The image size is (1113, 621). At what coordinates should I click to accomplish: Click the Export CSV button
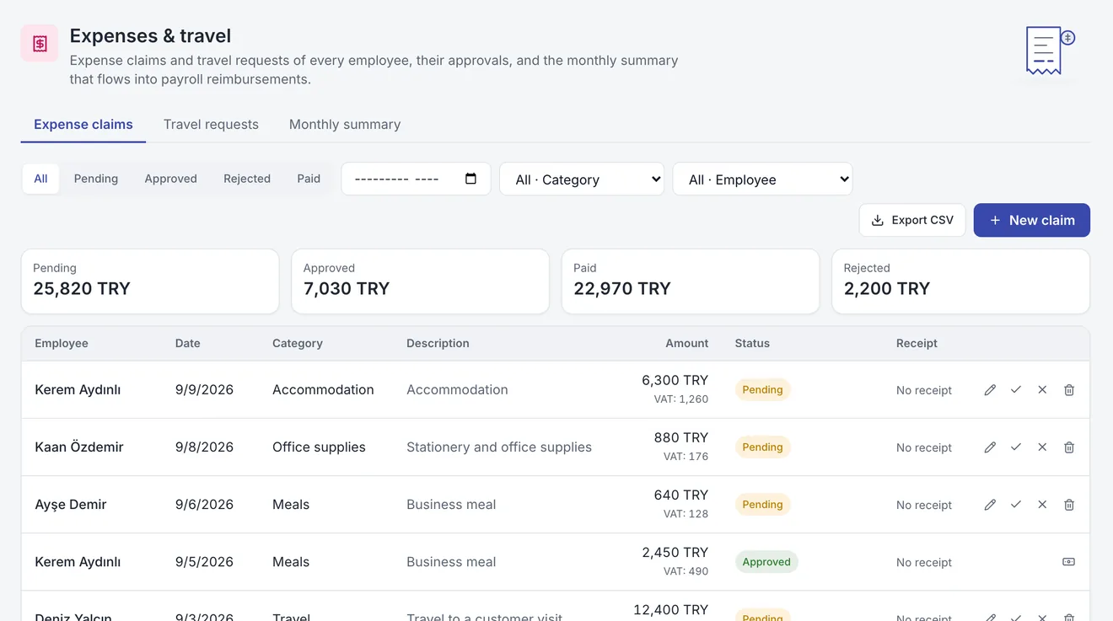[x=912, y=220]
